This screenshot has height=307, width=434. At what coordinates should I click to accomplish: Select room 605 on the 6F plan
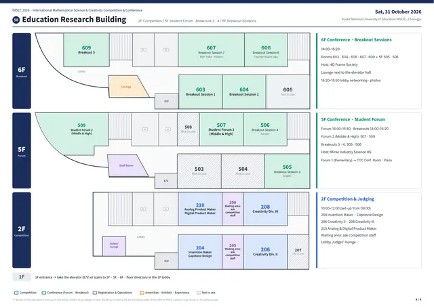[x=288, y=91]
